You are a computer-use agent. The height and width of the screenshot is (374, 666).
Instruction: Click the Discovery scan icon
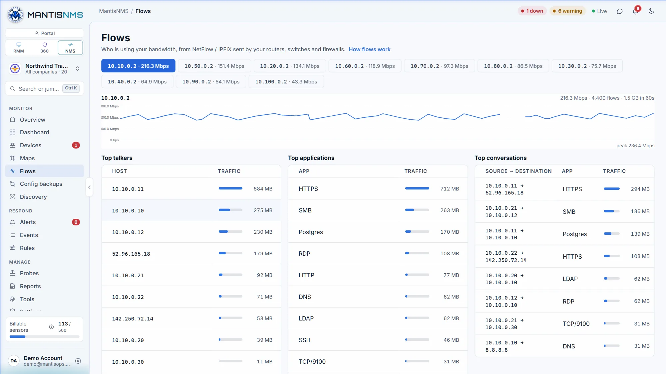click(x=13, y=197)
